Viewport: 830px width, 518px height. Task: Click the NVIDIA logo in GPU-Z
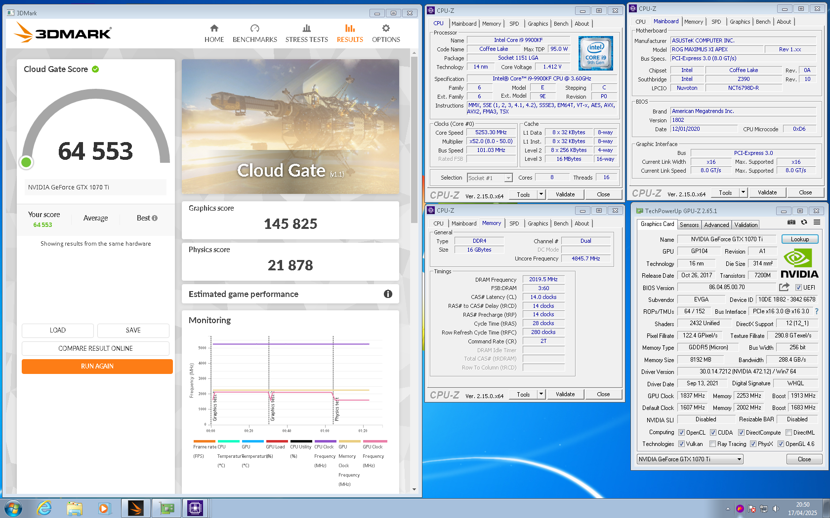799,263
